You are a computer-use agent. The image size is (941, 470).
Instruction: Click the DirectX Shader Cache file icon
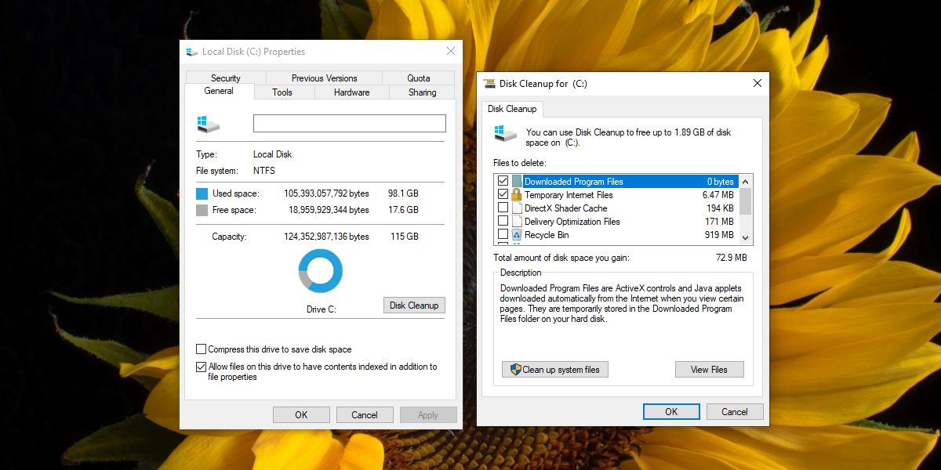click(517, 208)
